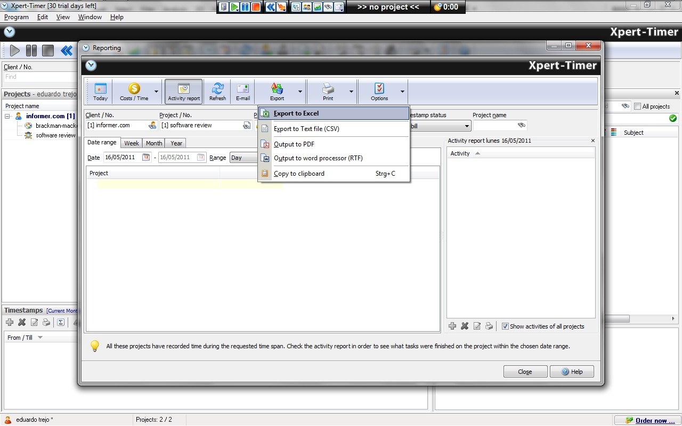Select informer.com [1] in project tree
The height and width of the screenshot is (426, 682).
(x=51, y=116)
